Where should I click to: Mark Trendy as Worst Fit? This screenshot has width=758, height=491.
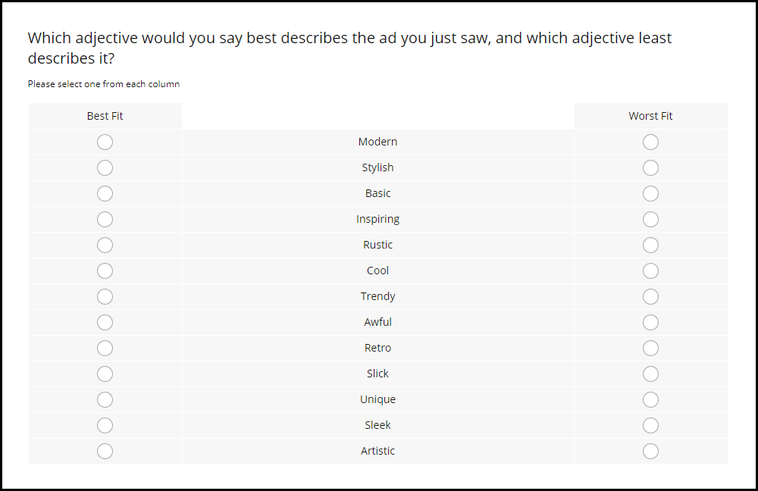coord(650,296)
